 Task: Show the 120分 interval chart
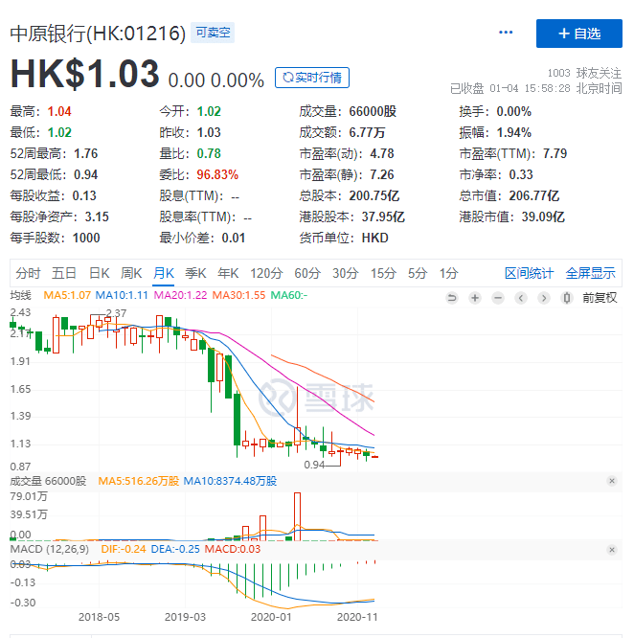pos(266,273)
